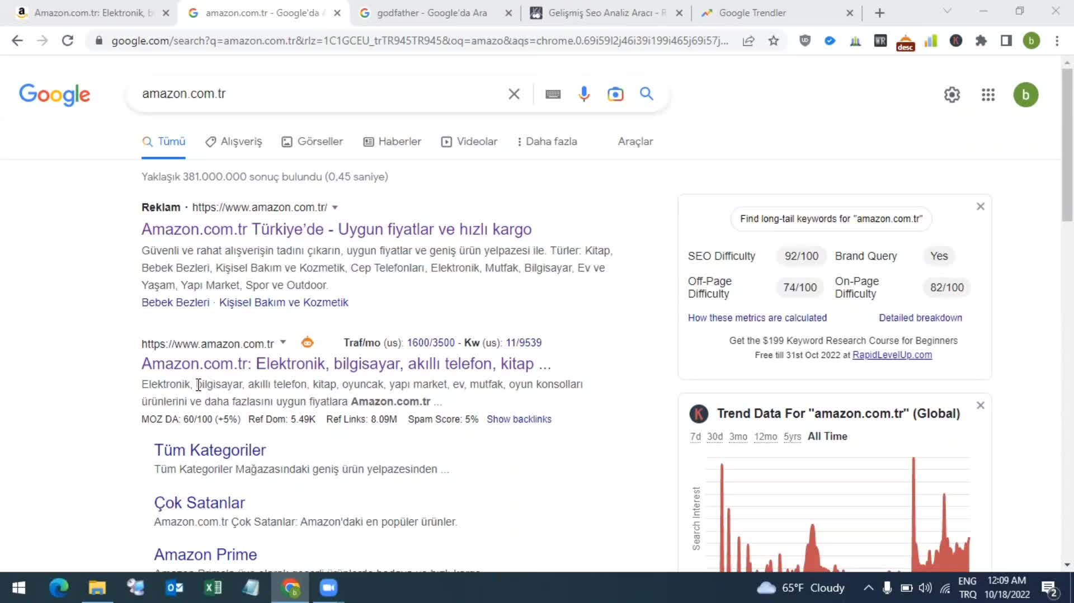Open Bebek Bezleri sitelink
The width and height of the screenshot is (1074, 603).
tap(175, 303)
